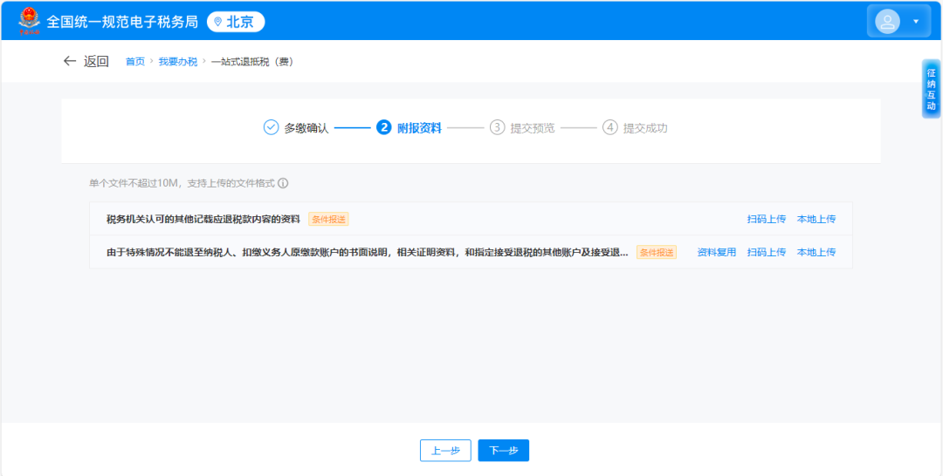Viewport: 943px width, 476px height.
Task: Select the 提交成功 step label
Action: [645, 128]
